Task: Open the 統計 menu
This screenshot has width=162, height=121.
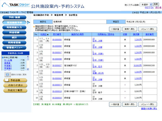Action: click(14, 37)
